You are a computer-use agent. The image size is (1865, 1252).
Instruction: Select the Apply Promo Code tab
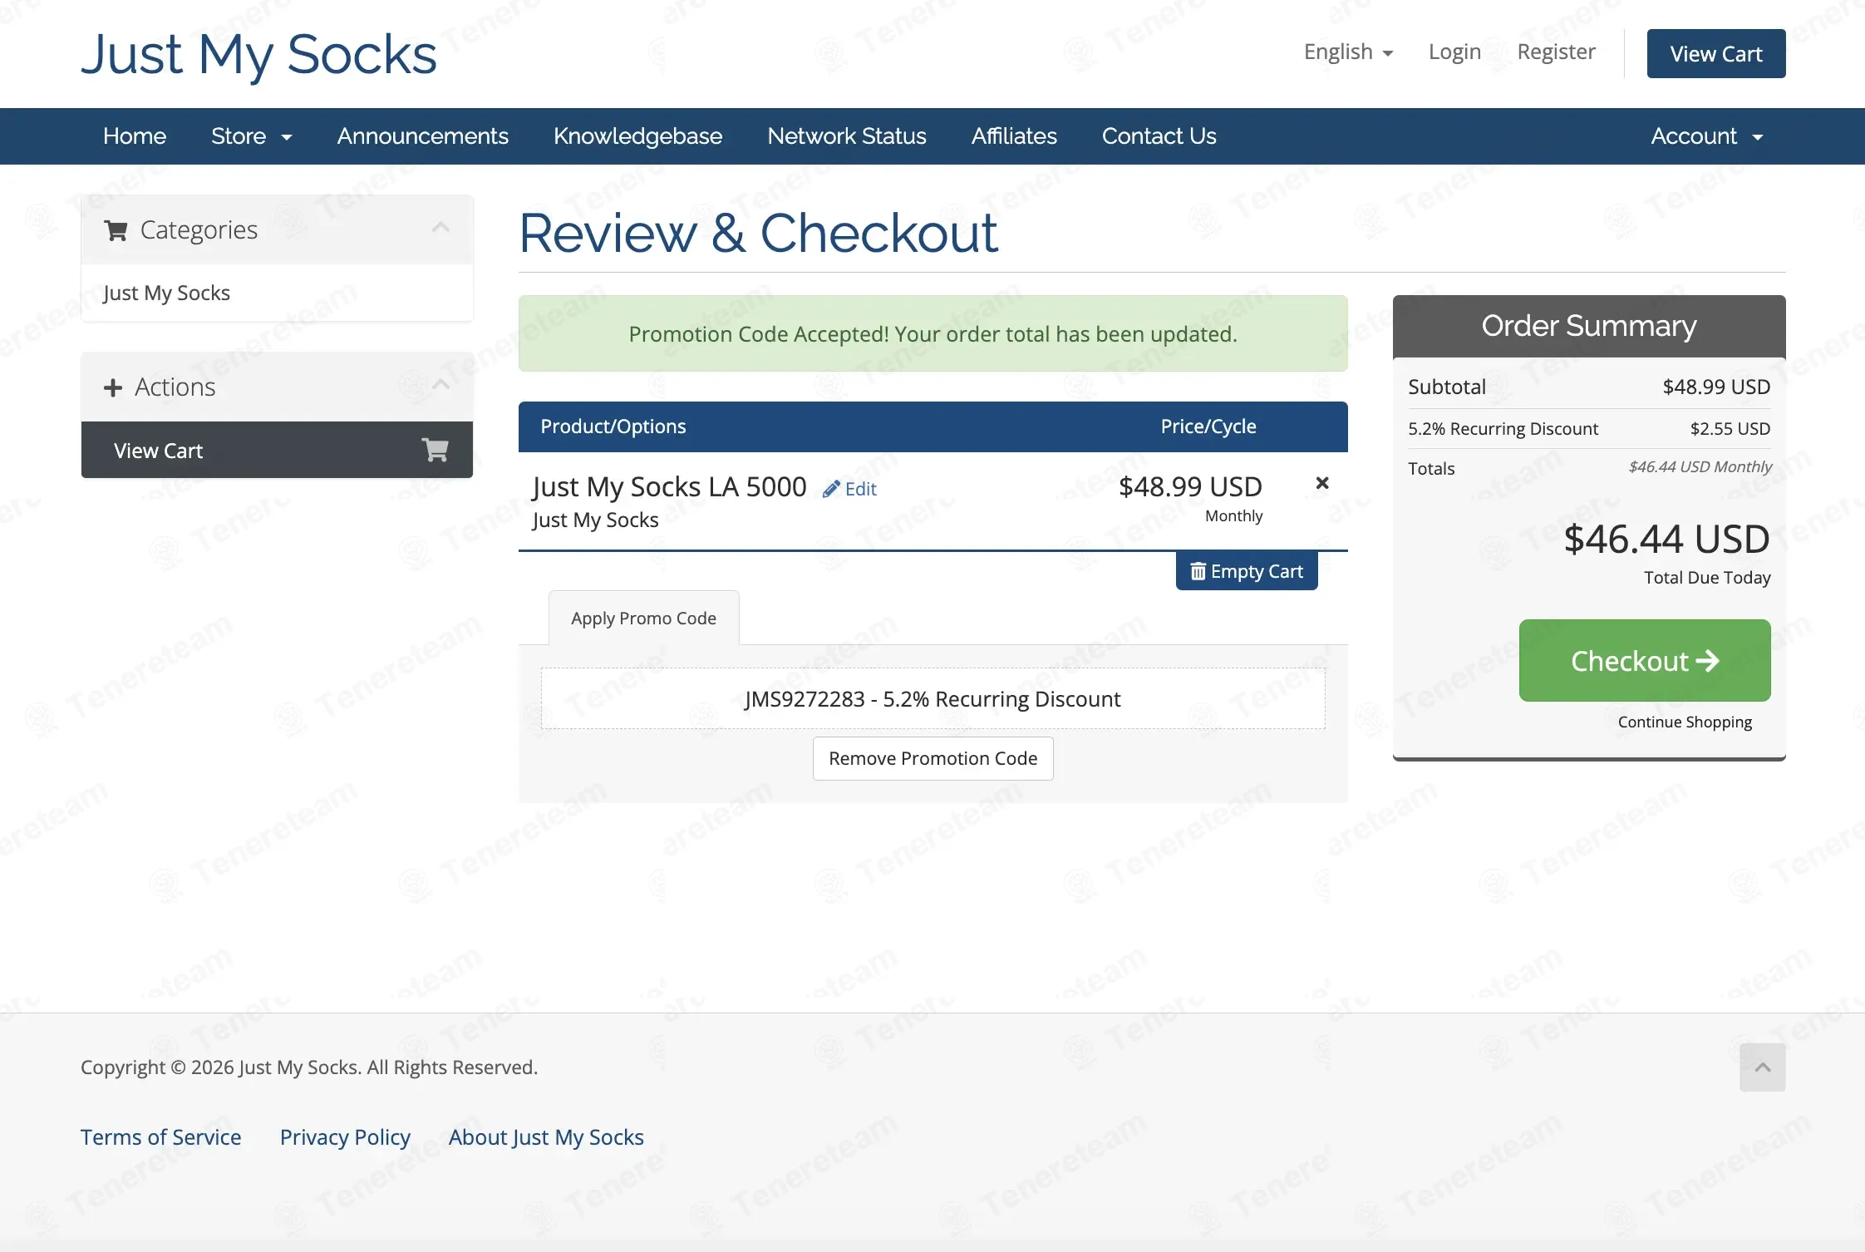click(643, 619)
